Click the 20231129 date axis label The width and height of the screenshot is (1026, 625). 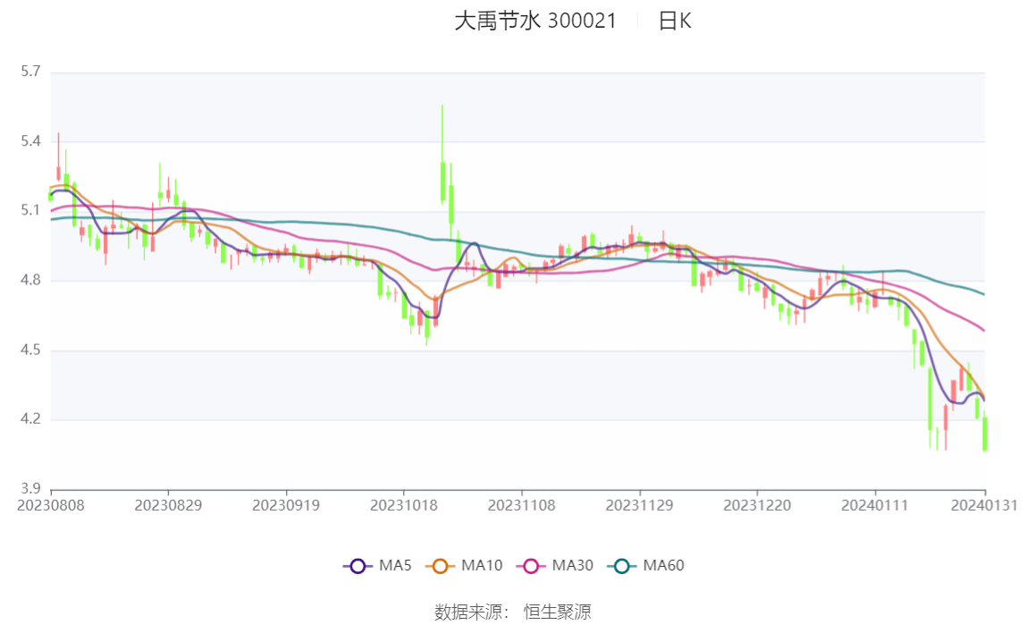pos(639,506)
